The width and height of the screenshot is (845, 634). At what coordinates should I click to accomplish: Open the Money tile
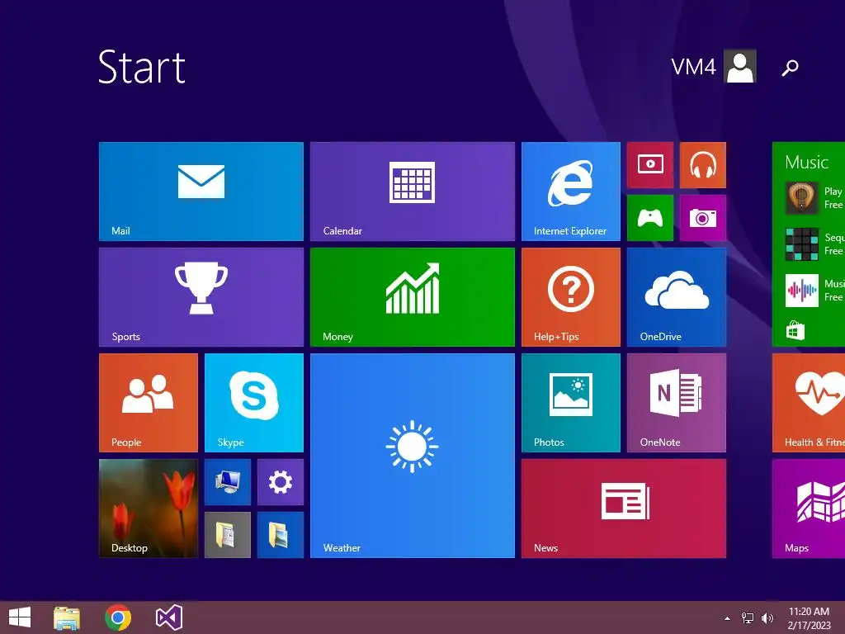(x=413, y=297)
